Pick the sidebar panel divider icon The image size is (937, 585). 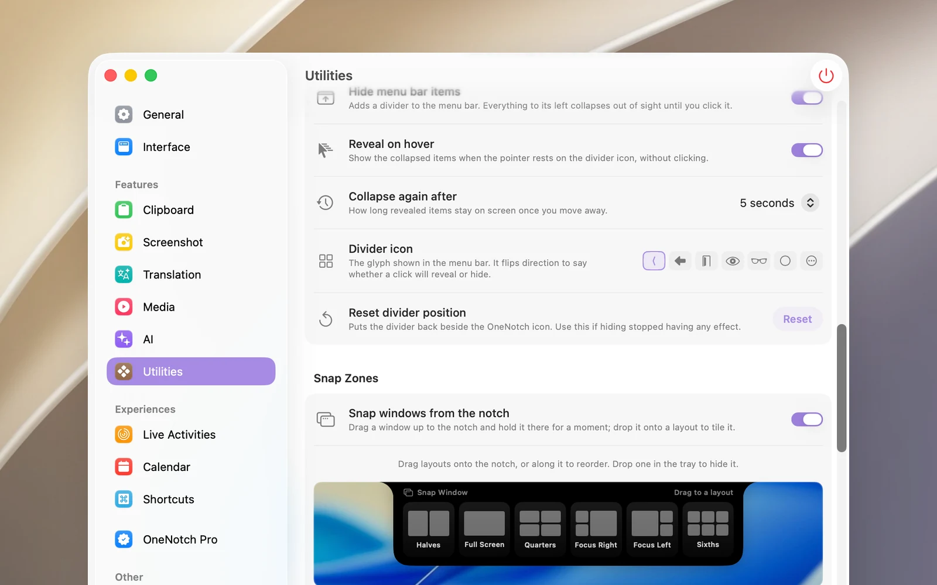(706, 261)
